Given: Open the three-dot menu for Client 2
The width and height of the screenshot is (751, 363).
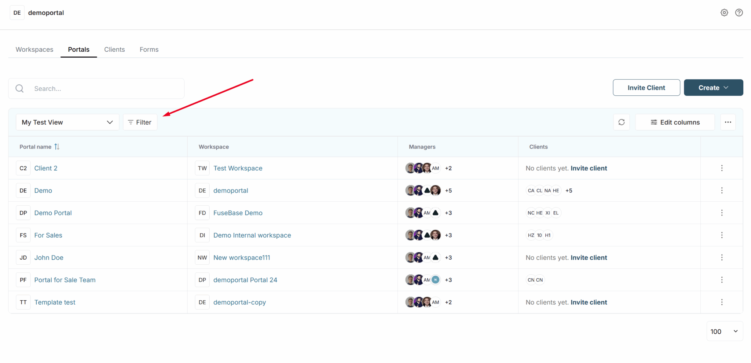Looking at the screenshot, I should [x=722, y=168].
